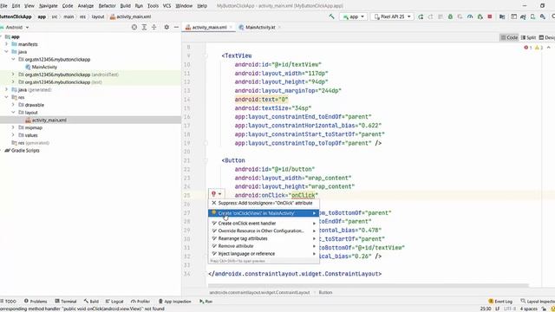Expand the mipmap folder

[x=13, y=127]
